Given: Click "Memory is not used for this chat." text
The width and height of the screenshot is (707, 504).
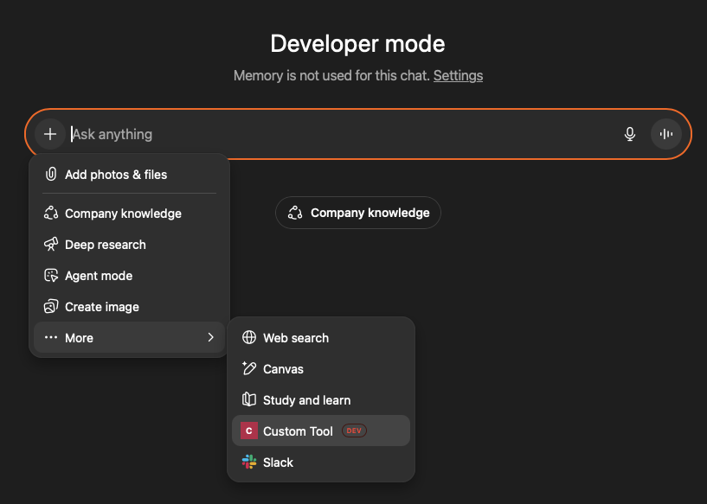Looking at the screenshot, I should pyautogui.click(x=331, y=76).
